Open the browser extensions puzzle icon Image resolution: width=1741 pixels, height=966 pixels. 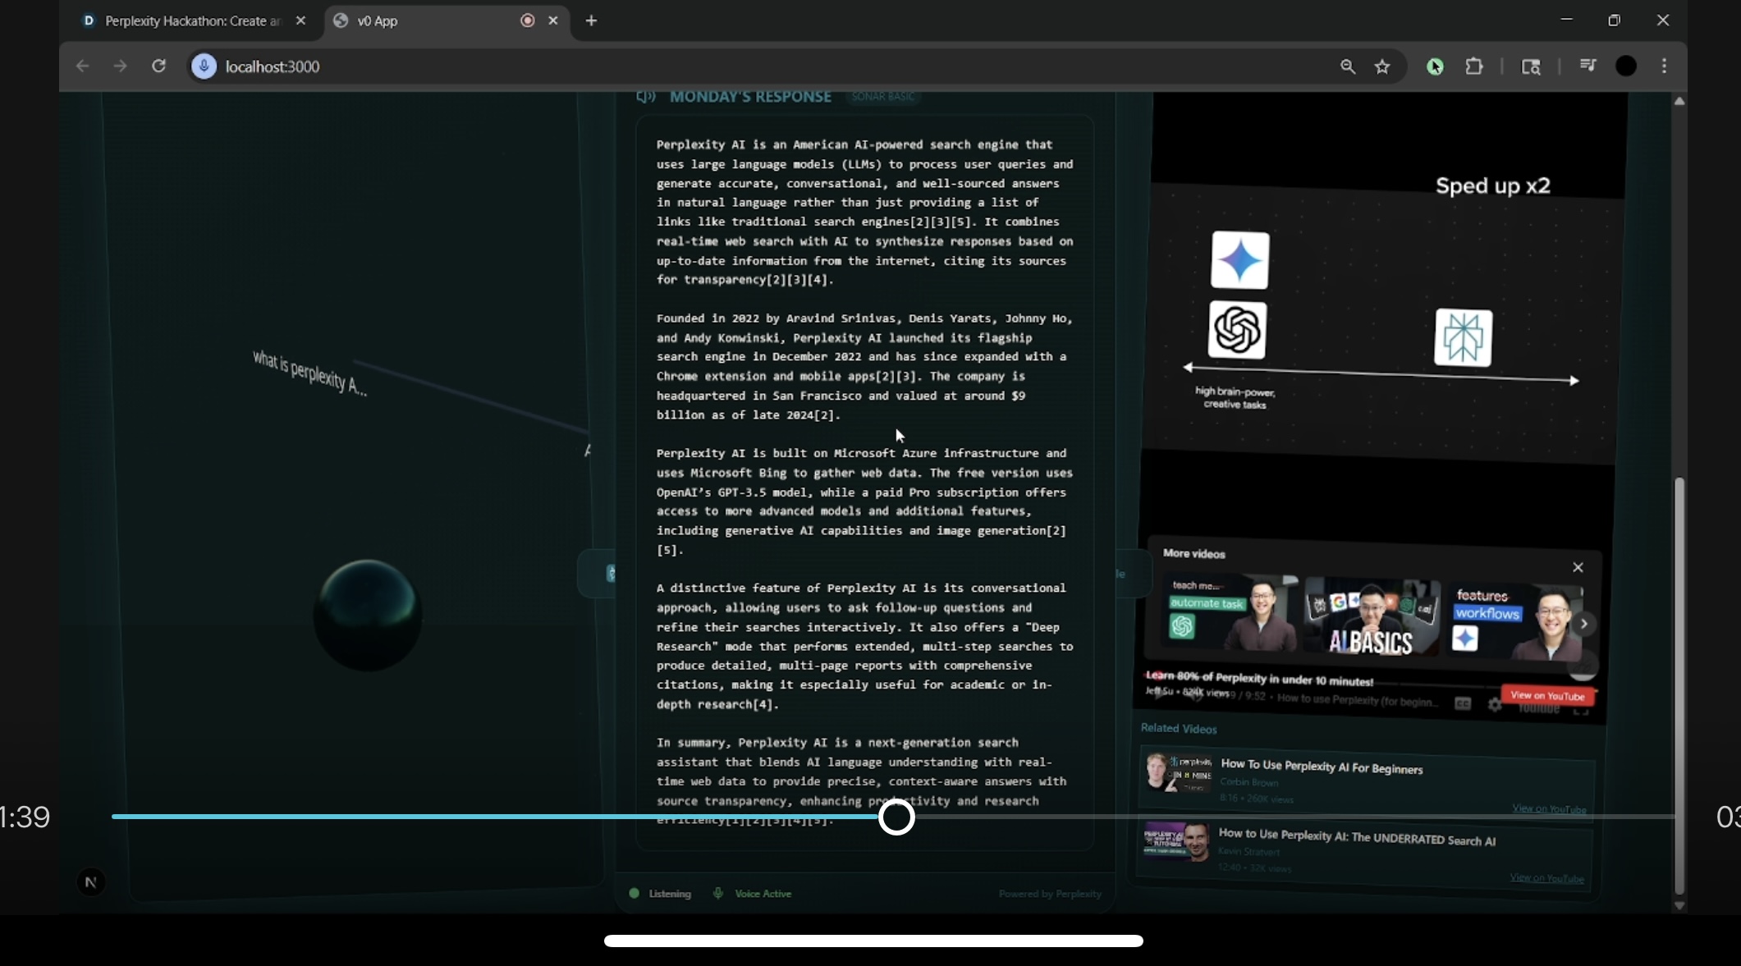click(x=1474, y=66)
